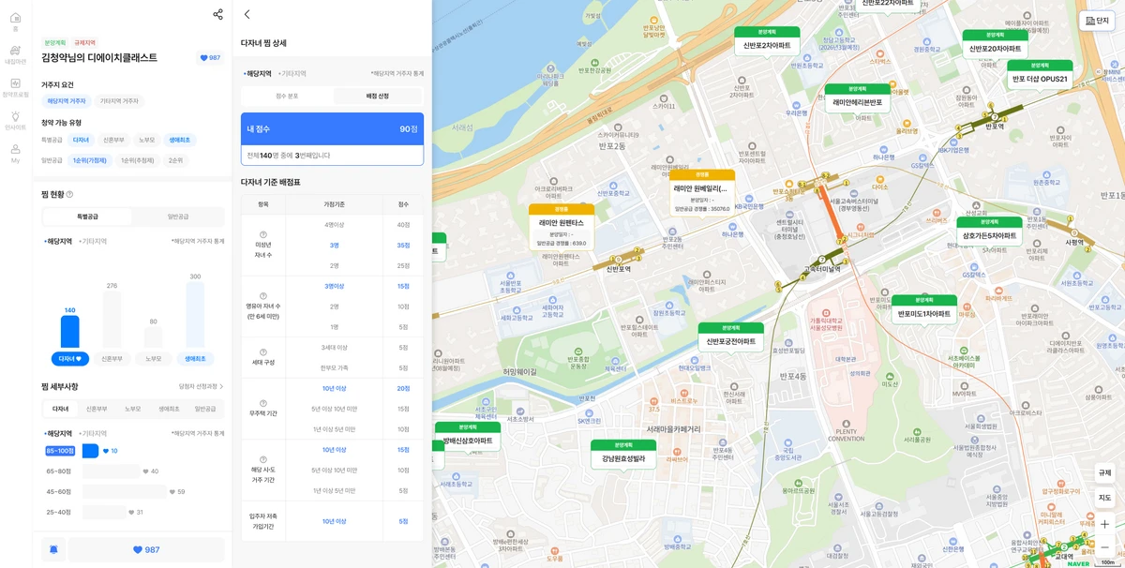Image resolution: width=1125 pixels, height=568 pixels.
Task: Open 레미안 원펜타스 map marker
Action: point(562,227)
